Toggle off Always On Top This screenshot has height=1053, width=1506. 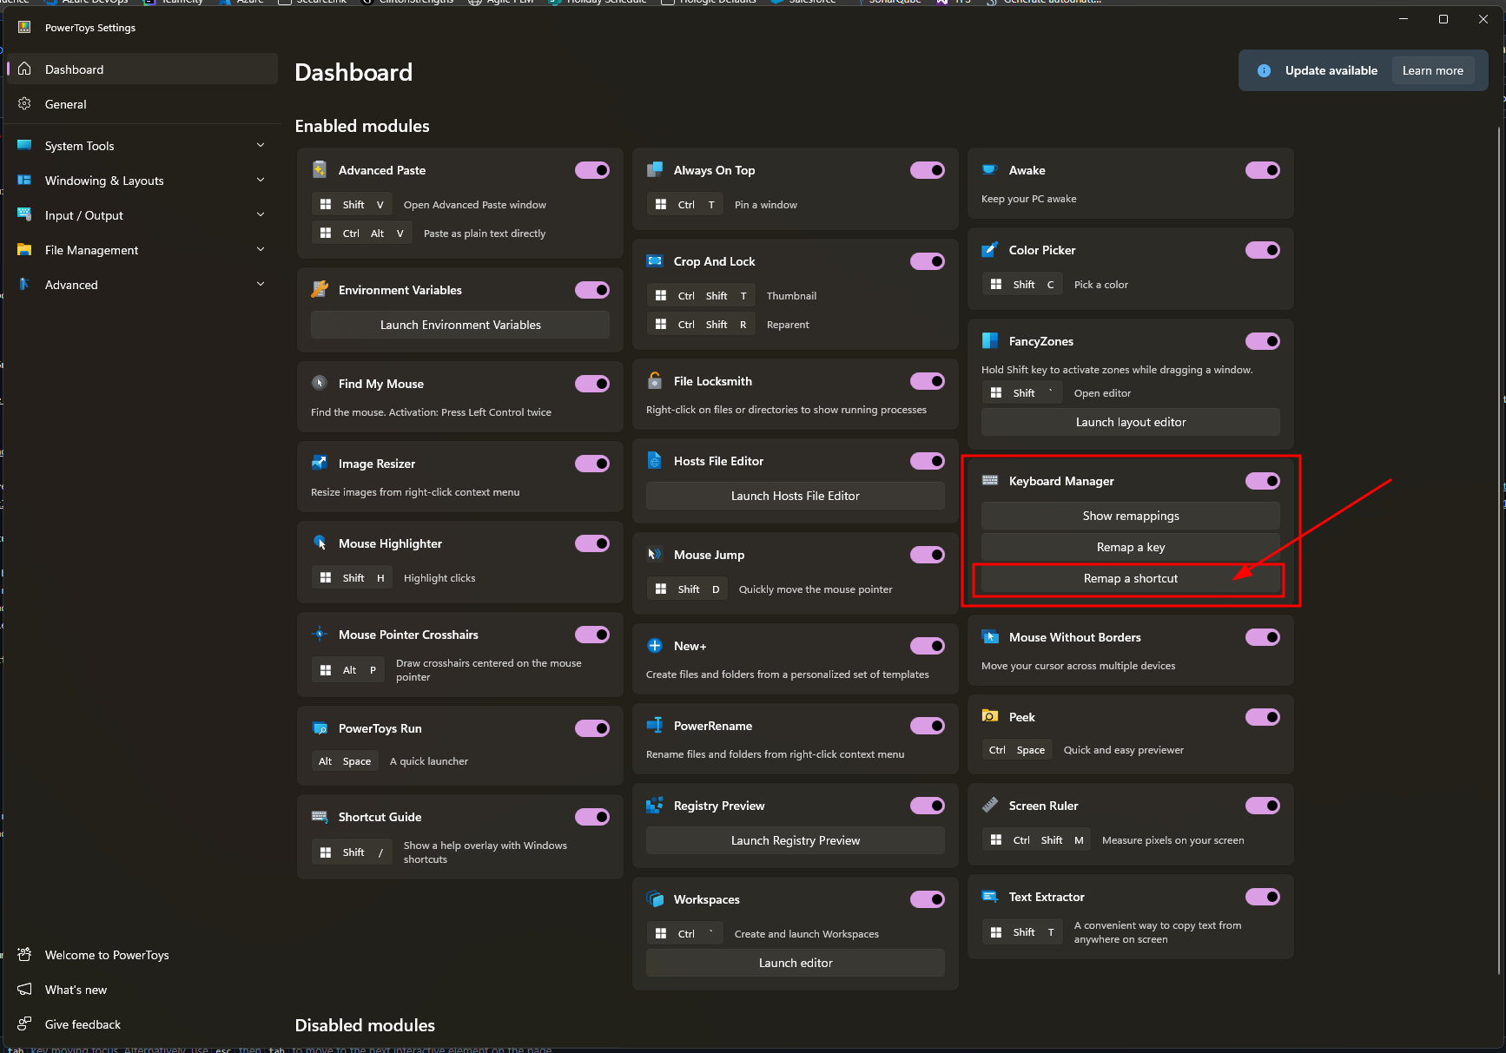pyautogui.click(x=928, y=170)
